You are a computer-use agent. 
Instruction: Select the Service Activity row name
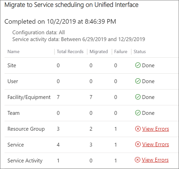(x=25, y=160)
